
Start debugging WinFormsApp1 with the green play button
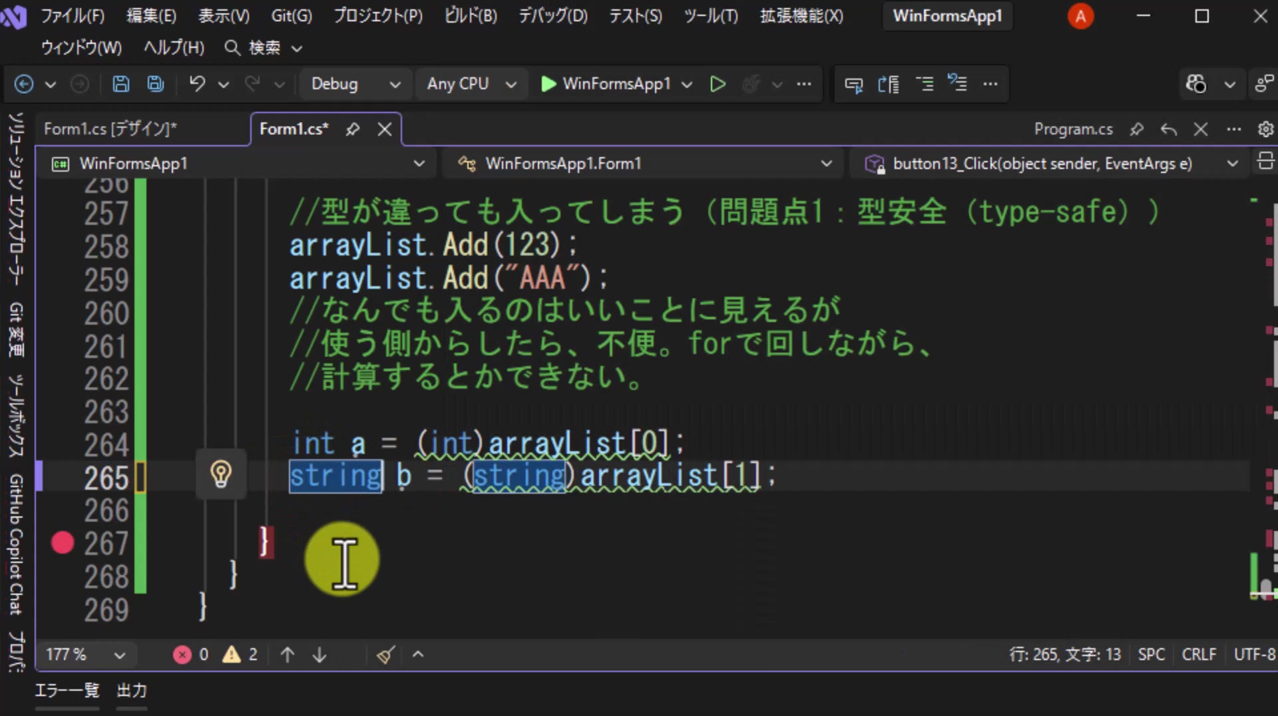click(606, 84)
